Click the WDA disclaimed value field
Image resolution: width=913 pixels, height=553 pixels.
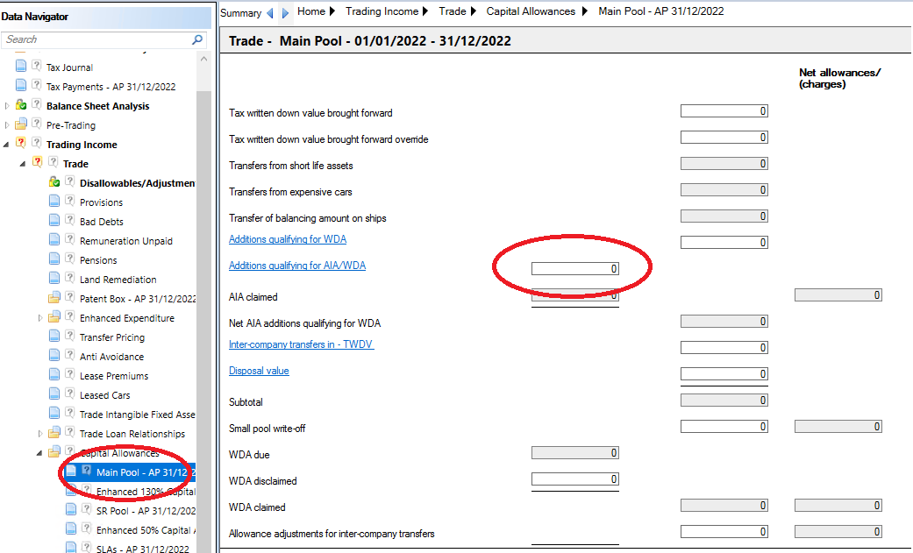coord(575,479)
